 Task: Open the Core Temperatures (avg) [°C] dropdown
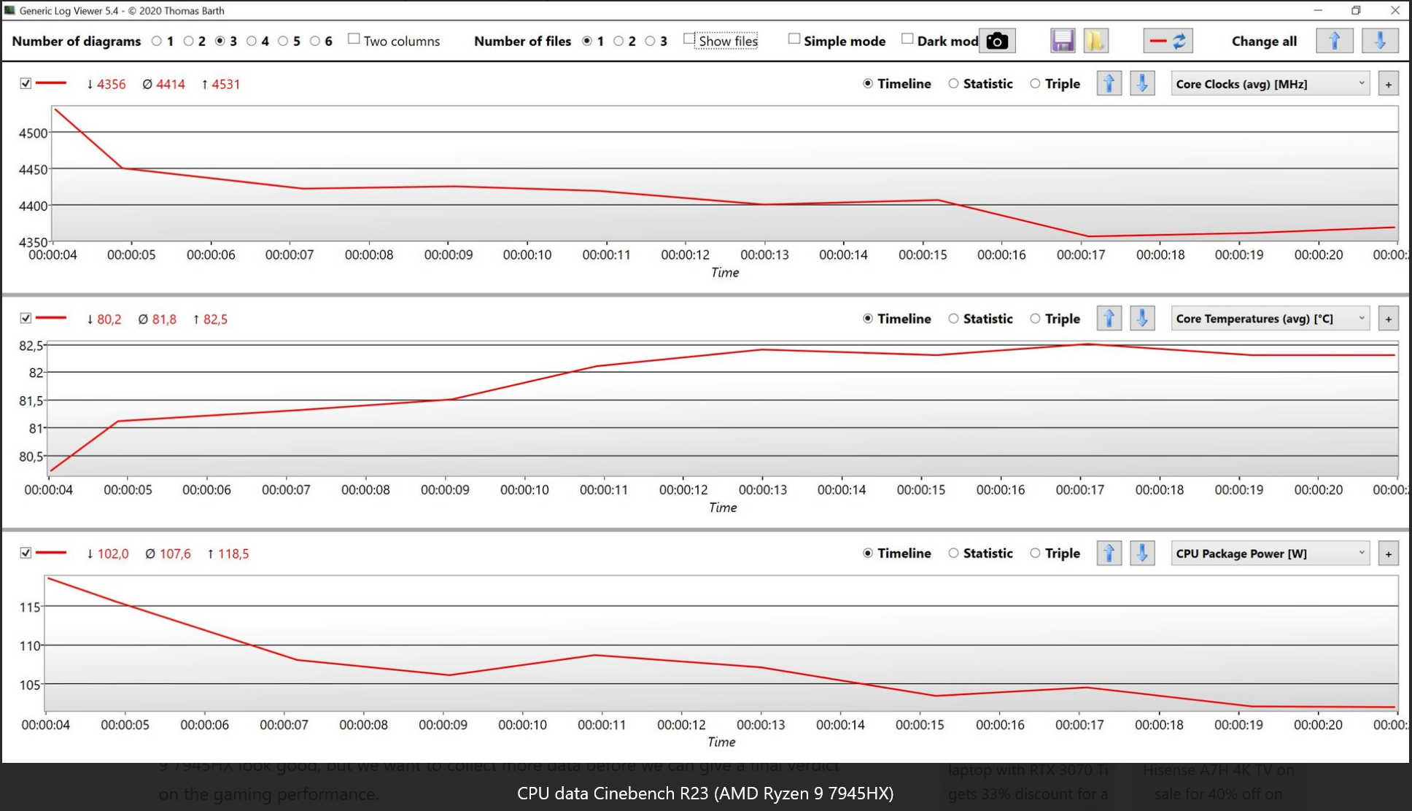[x=1270, y=319]
